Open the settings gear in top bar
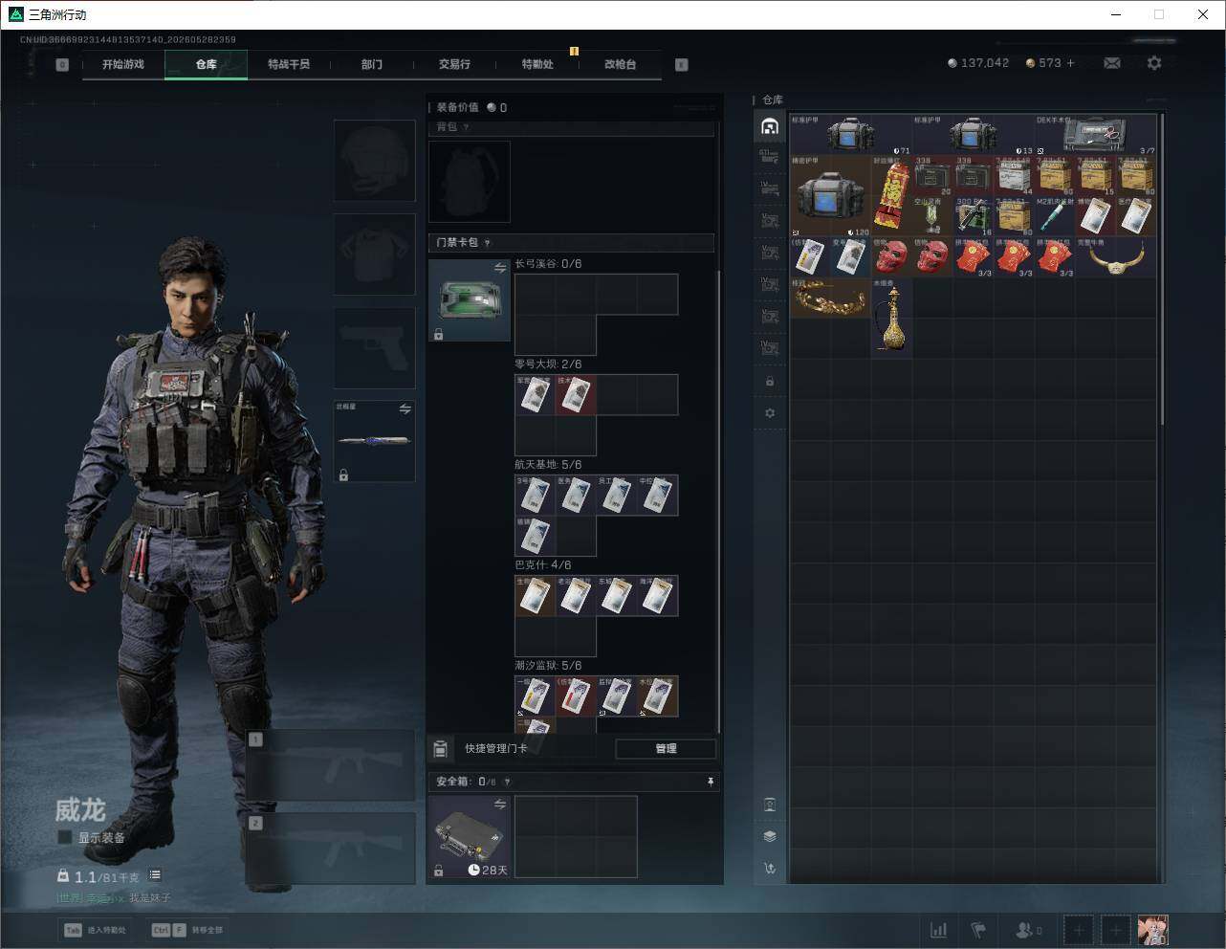Screen dimensions: 1226x949 point(1154,63)
